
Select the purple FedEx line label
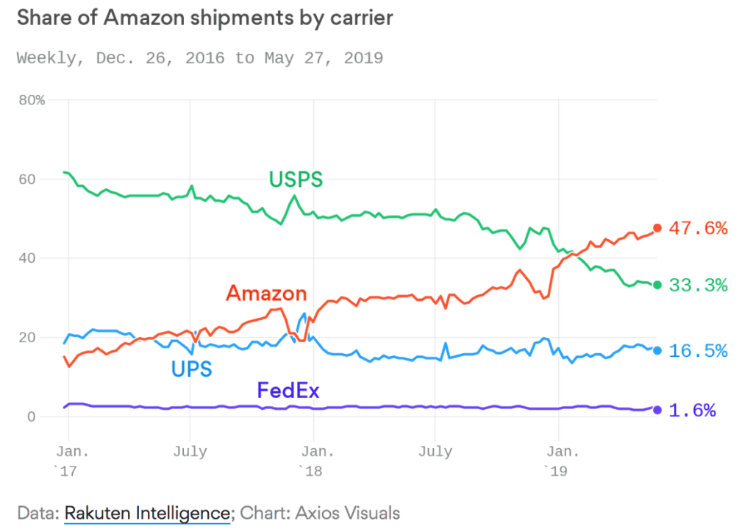288,390
